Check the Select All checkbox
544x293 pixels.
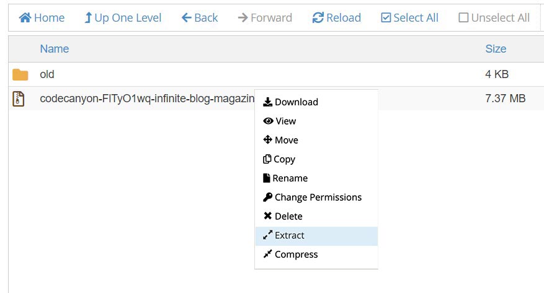(386, 18)
